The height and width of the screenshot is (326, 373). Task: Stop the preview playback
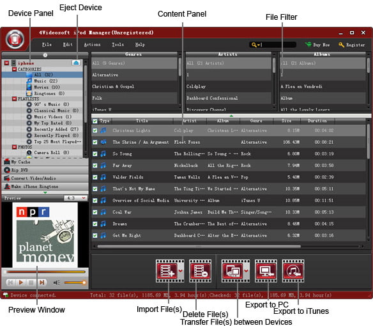coord(31,283)
